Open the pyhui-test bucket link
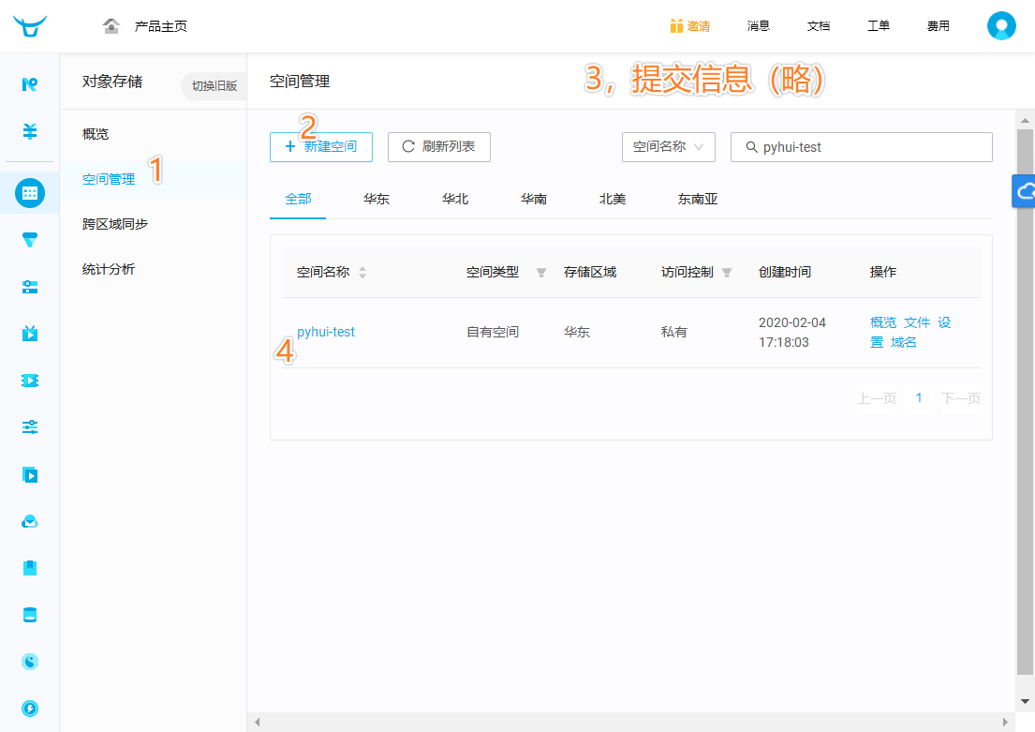The image size is (1035, 732). tap(325, 332)
